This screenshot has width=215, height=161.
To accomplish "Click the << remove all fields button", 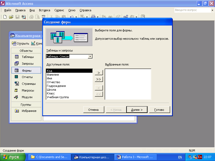I will [x=99, y=94].
